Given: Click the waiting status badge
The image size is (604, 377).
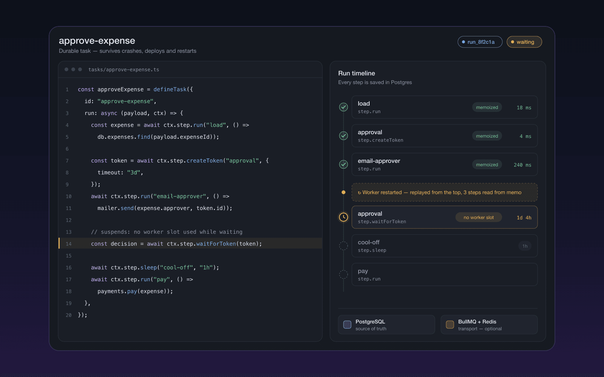Looking at the screenshot, I should [x=524, y=42].
